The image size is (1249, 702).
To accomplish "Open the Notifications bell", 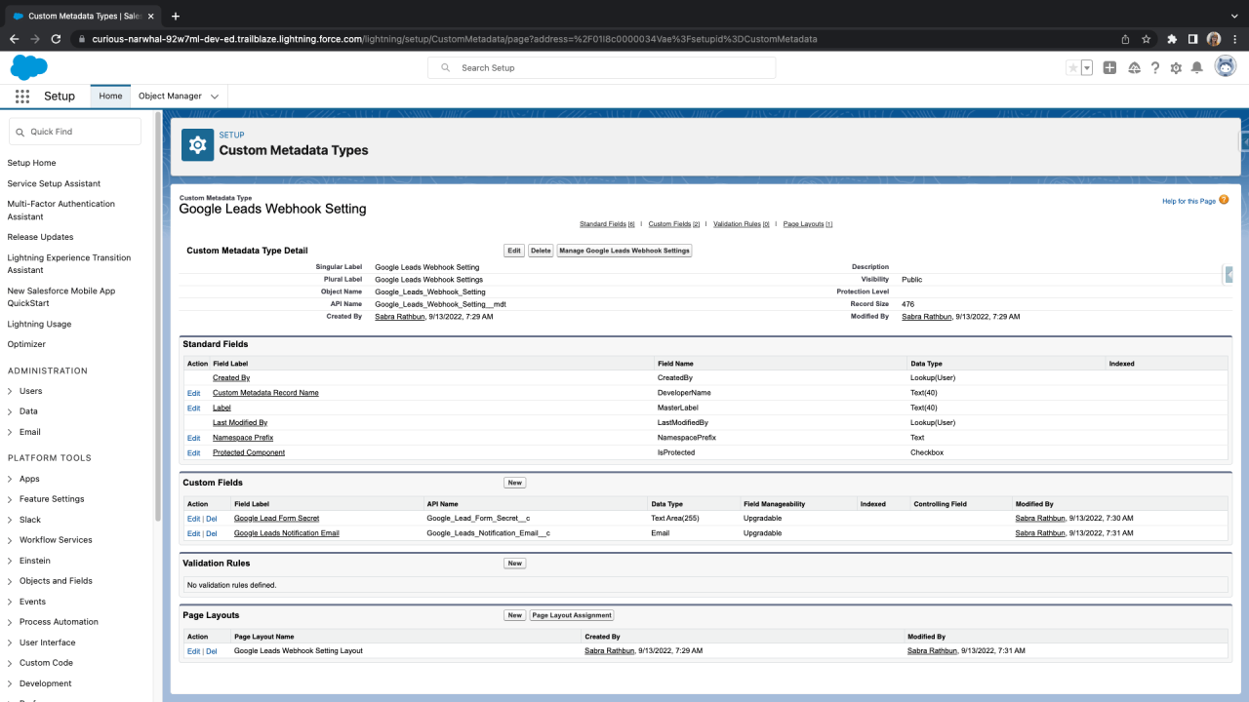I will click(x=1197, y=68).
